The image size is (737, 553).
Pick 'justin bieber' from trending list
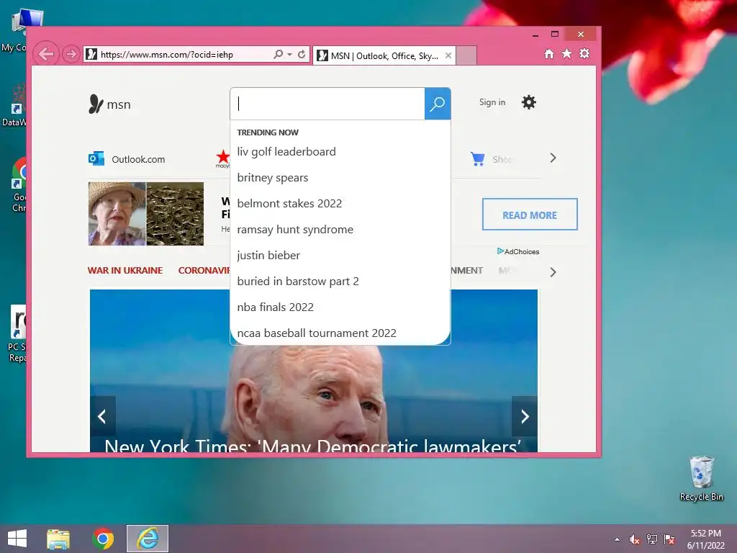click(268, 256)
